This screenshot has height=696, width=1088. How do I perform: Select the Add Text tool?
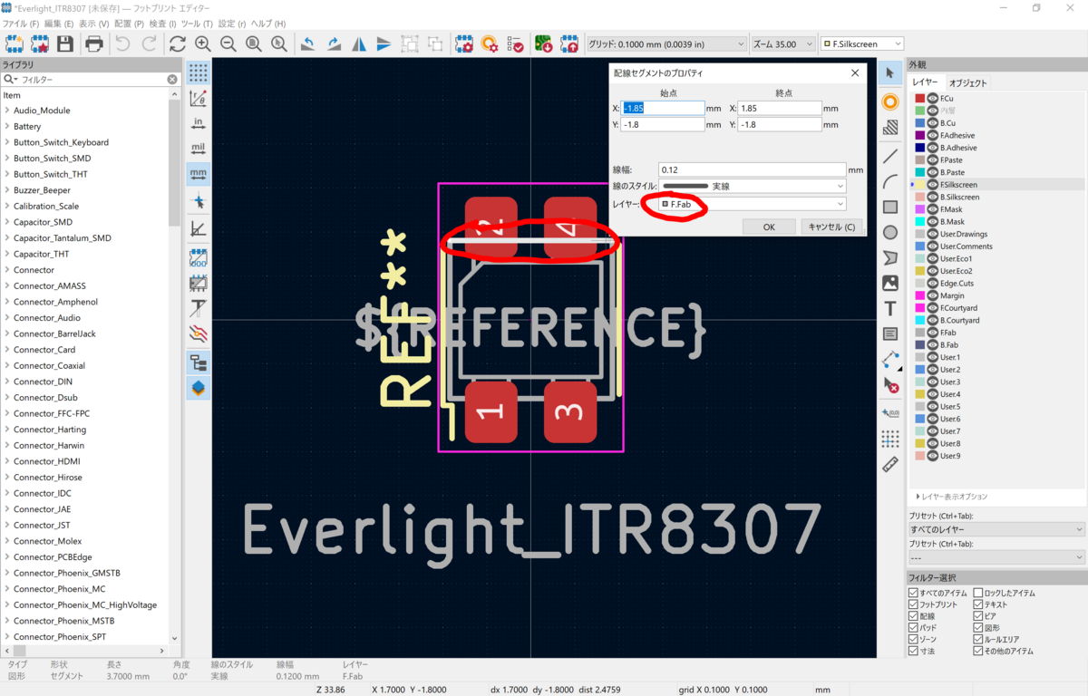(890, 309)
